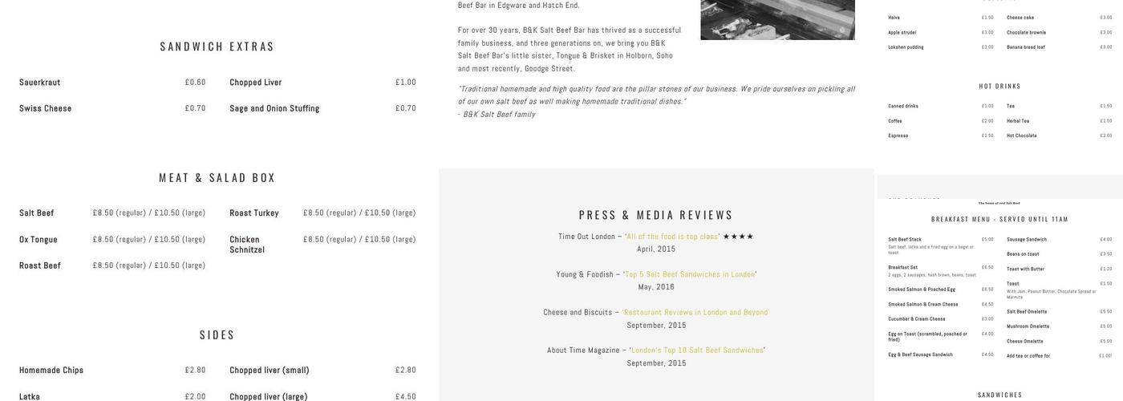Image resolution: width=1123 pixels, height=401 pixels.
Task: Select Chopped Liver in Sandwich Extras
Action: point(256,83)
